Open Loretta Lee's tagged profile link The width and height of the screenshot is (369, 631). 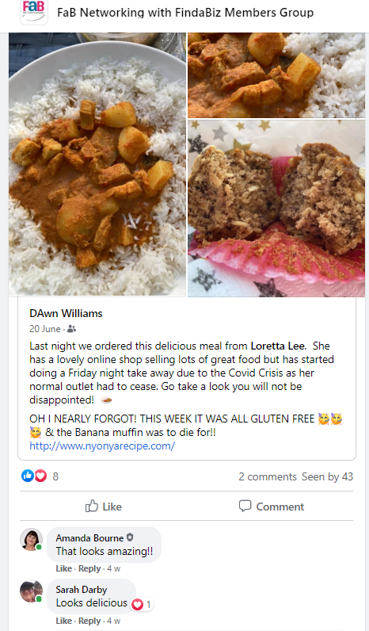(x=278, y=346)
